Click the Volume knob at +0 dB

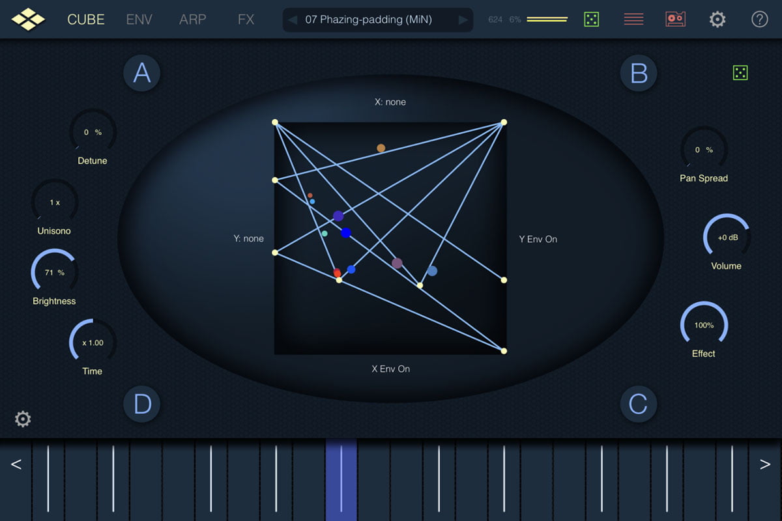727,238
